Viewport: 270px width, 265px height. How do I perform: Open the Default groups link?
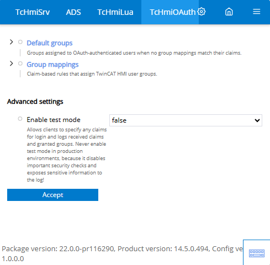click(50, 43)
